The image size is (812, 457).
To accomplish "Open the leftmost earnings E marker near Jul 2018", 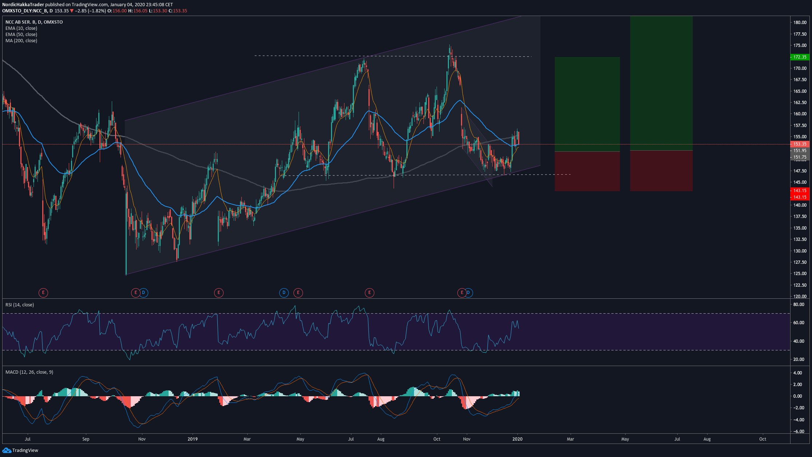I will [43, 293].
